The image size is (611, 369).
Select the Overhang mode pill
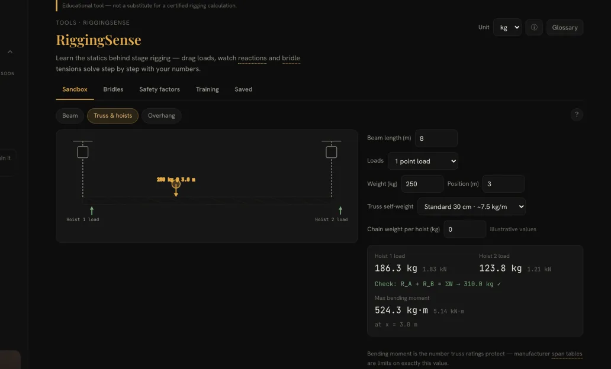(161, 115)
